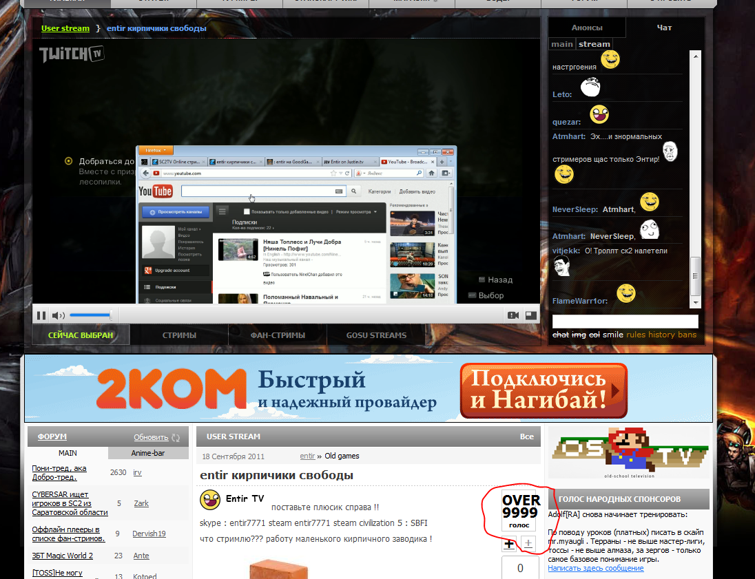Click the smiley next to NeverSleep's message
The height and width of the screenshot is (579, 755).
[x=650, y=202]
